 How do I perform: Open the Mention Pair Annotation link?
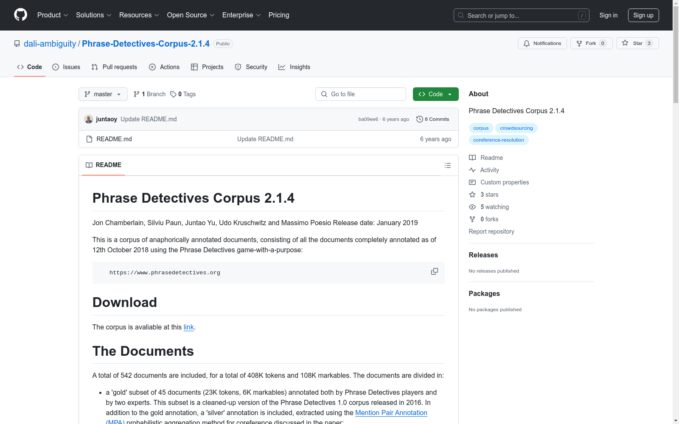pos(391,413)
